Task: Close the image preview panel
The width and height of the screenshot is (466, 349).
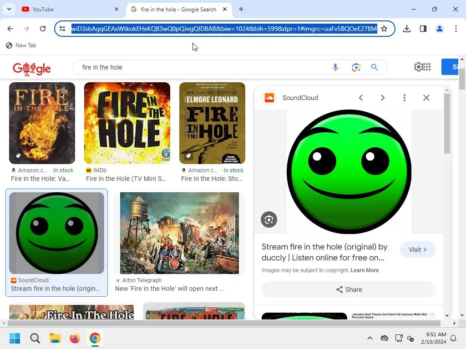Action: [x=426, y=98]
